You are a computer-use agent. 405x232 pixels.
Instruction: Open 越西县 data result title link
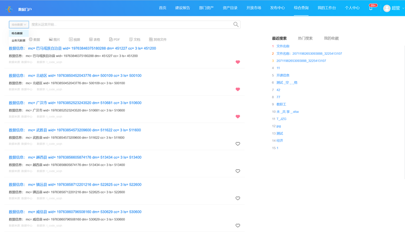(75, 157)
